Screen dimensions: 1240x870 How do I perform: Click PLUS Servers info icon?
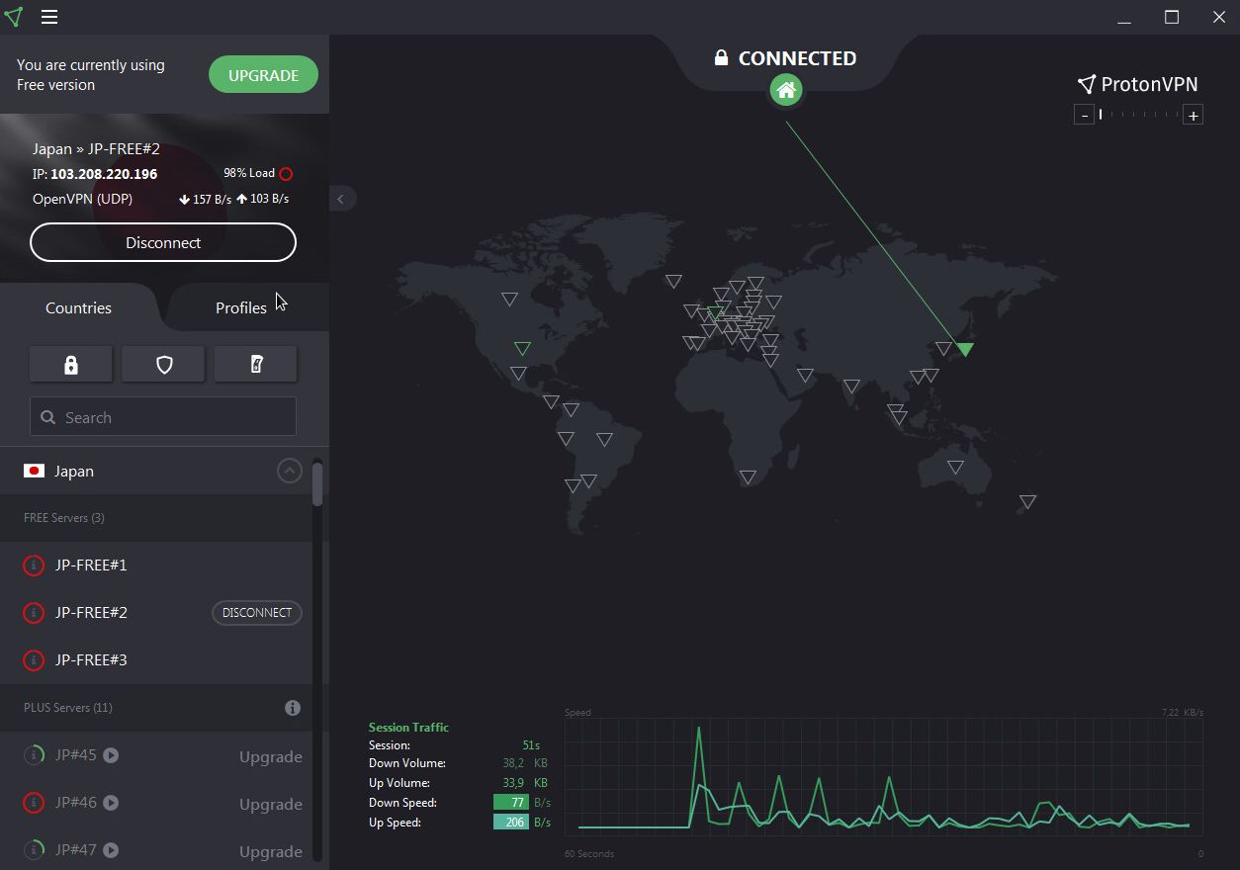(x=293, y=708)
